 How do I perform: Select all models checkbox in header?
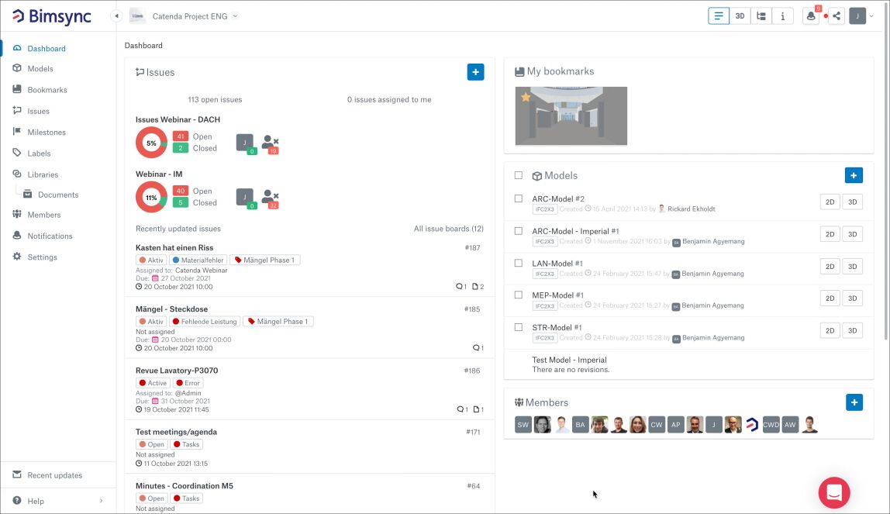pos(518,175)
